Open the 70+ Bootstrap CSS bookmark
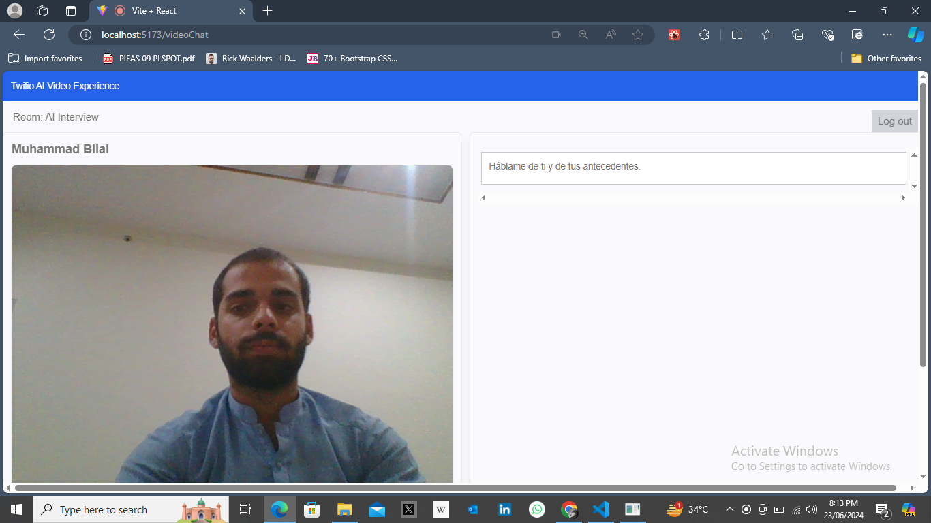This screenshot has height=523, width=931. click(352, 59)
